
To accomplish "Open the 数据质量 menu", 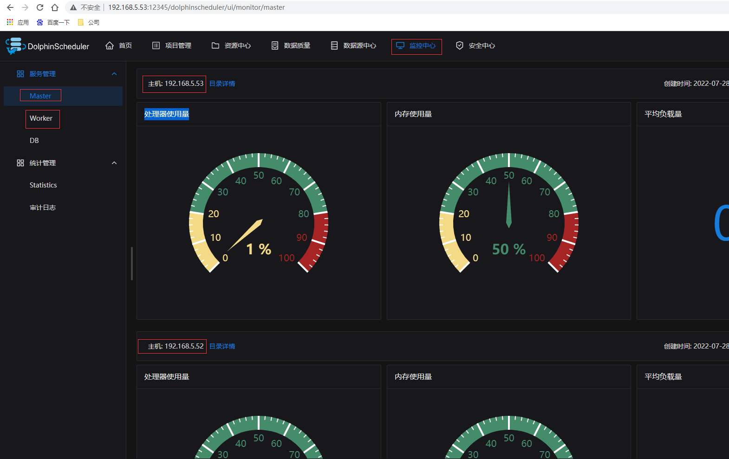I will coord(291,45).
